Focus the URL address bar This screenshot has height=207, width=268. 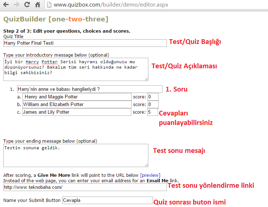[156, 5]
